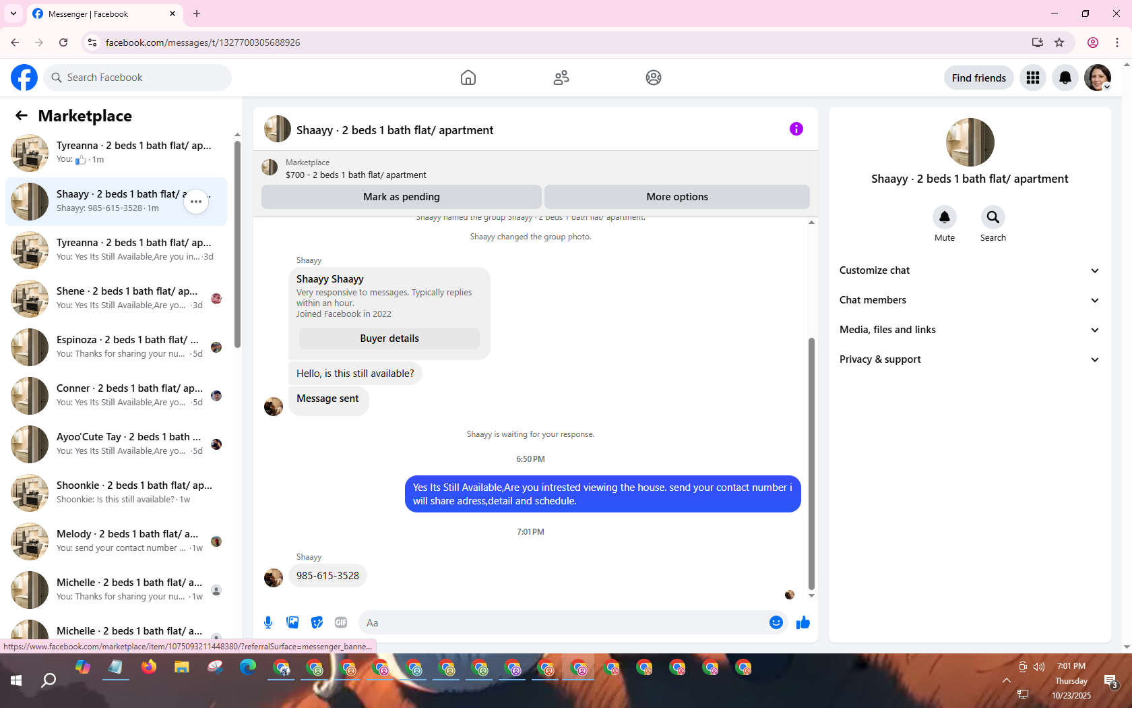Open Microsoft Edge from taskbar

248,668
